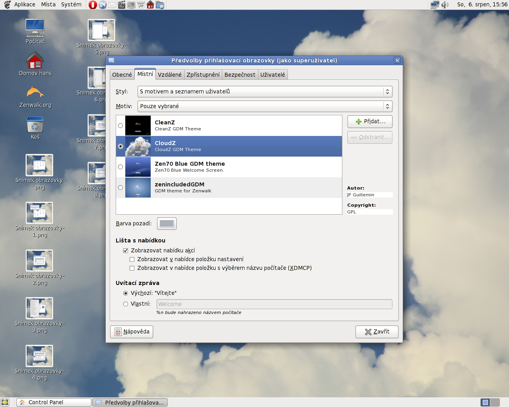
Task: Open the Motiv dropdown
Action: click(265, 106)
